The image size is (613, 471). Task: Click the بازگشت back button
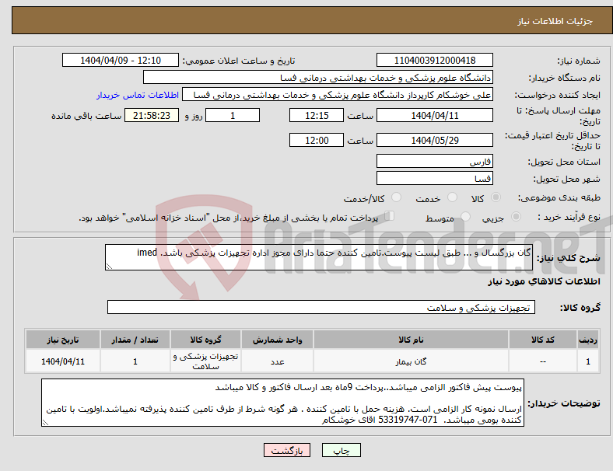(287, 450)
